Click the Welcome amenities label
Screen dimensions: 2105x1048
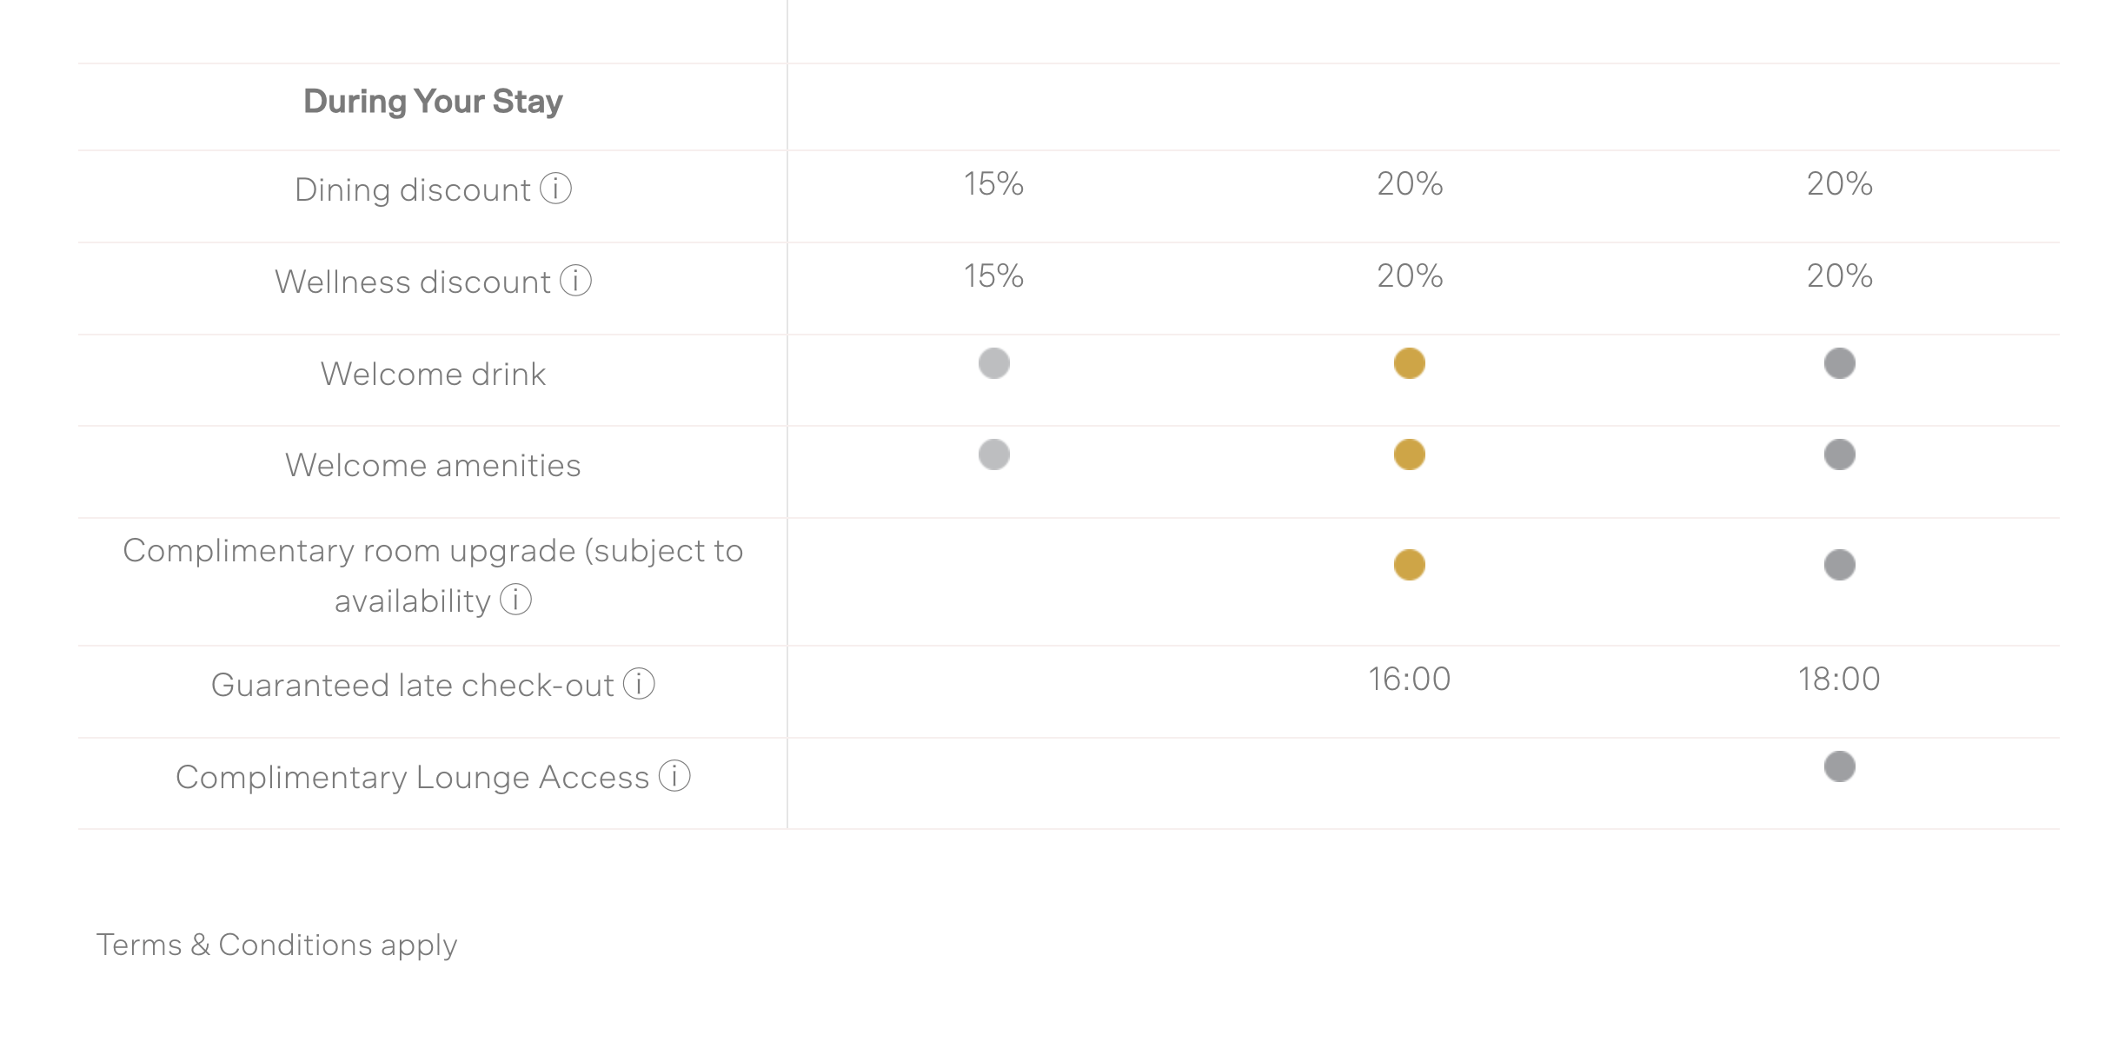pos(433,465)
